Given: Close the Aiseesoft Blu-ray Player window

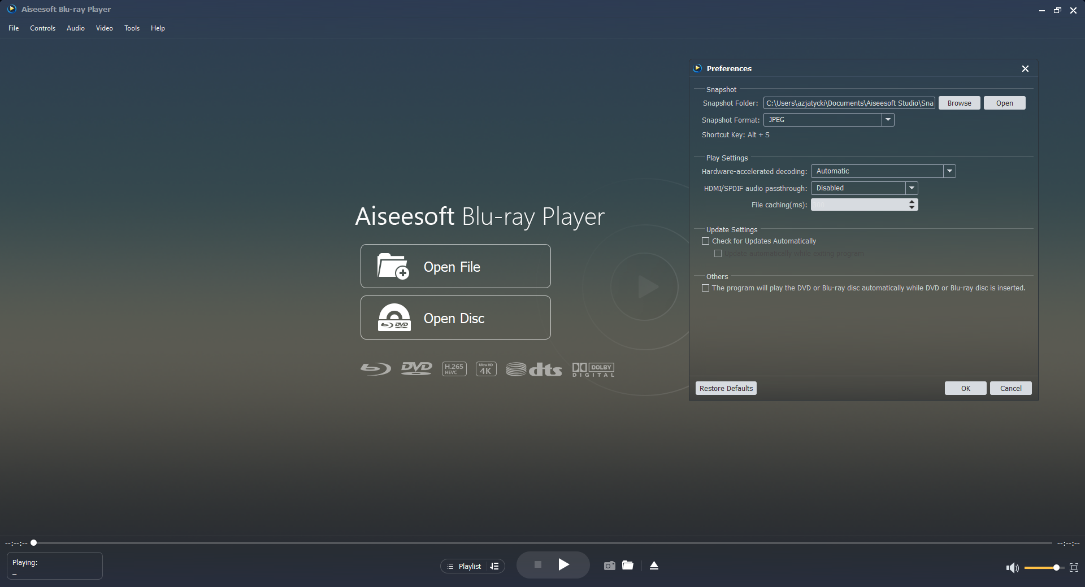Looking at the screenshot, I should tap(1073, 10).
